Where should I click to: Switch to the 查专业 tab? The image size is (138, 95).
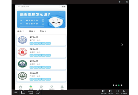pyautogui.click(x=41, y=87)
